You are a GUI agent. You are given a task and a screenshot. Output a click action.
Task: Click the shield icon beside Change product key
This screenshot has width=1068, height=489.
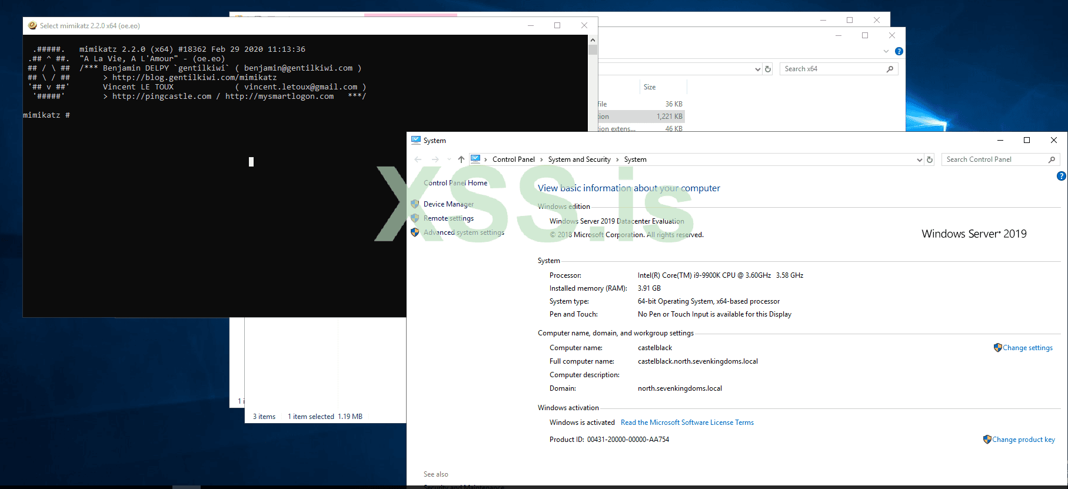[x=987, y=440]
